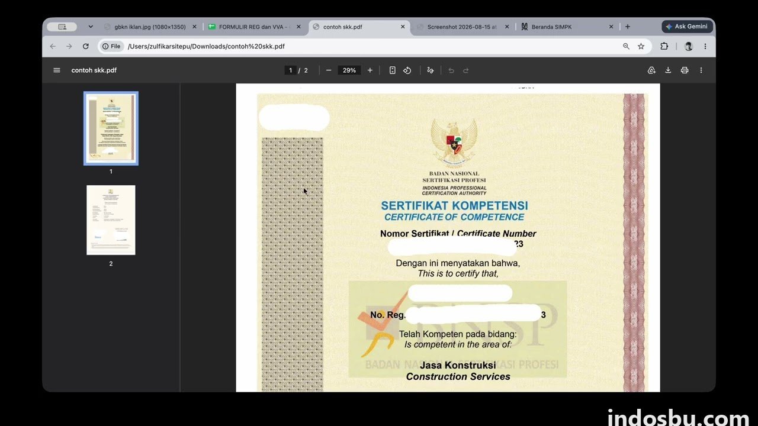Screen dimensions: 758x426
Task: Close the Screenshot 2026-08-15 tab
Action: tap(507, 27)
